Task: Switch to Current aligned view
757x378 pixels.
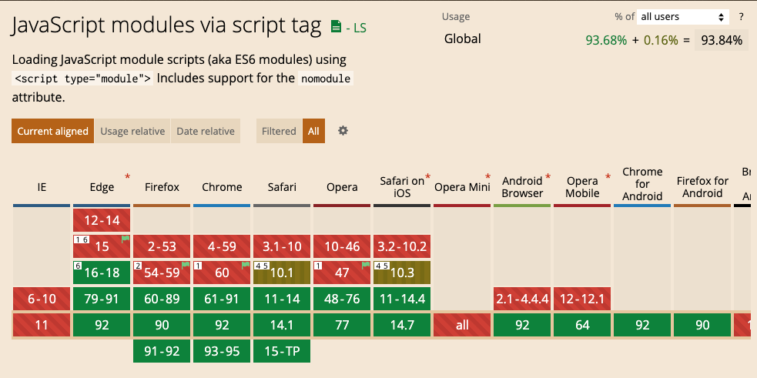Action: point(52,132)
